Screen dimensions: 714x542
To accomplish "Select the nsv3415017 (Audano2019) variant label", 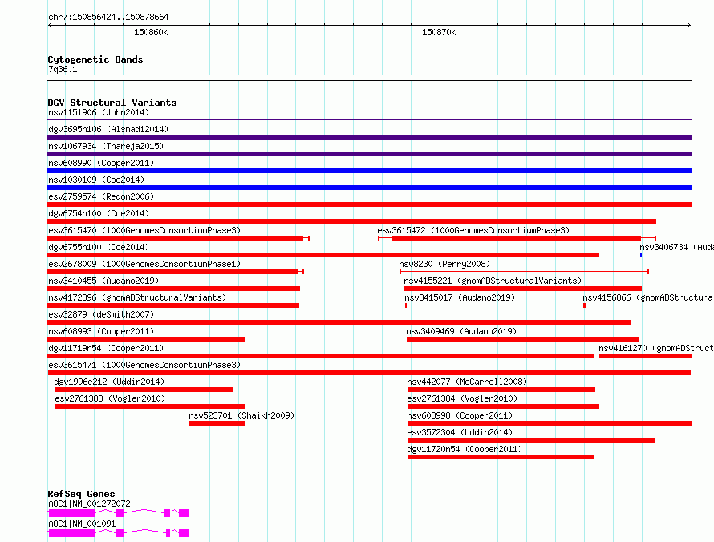I will point(460,297).
